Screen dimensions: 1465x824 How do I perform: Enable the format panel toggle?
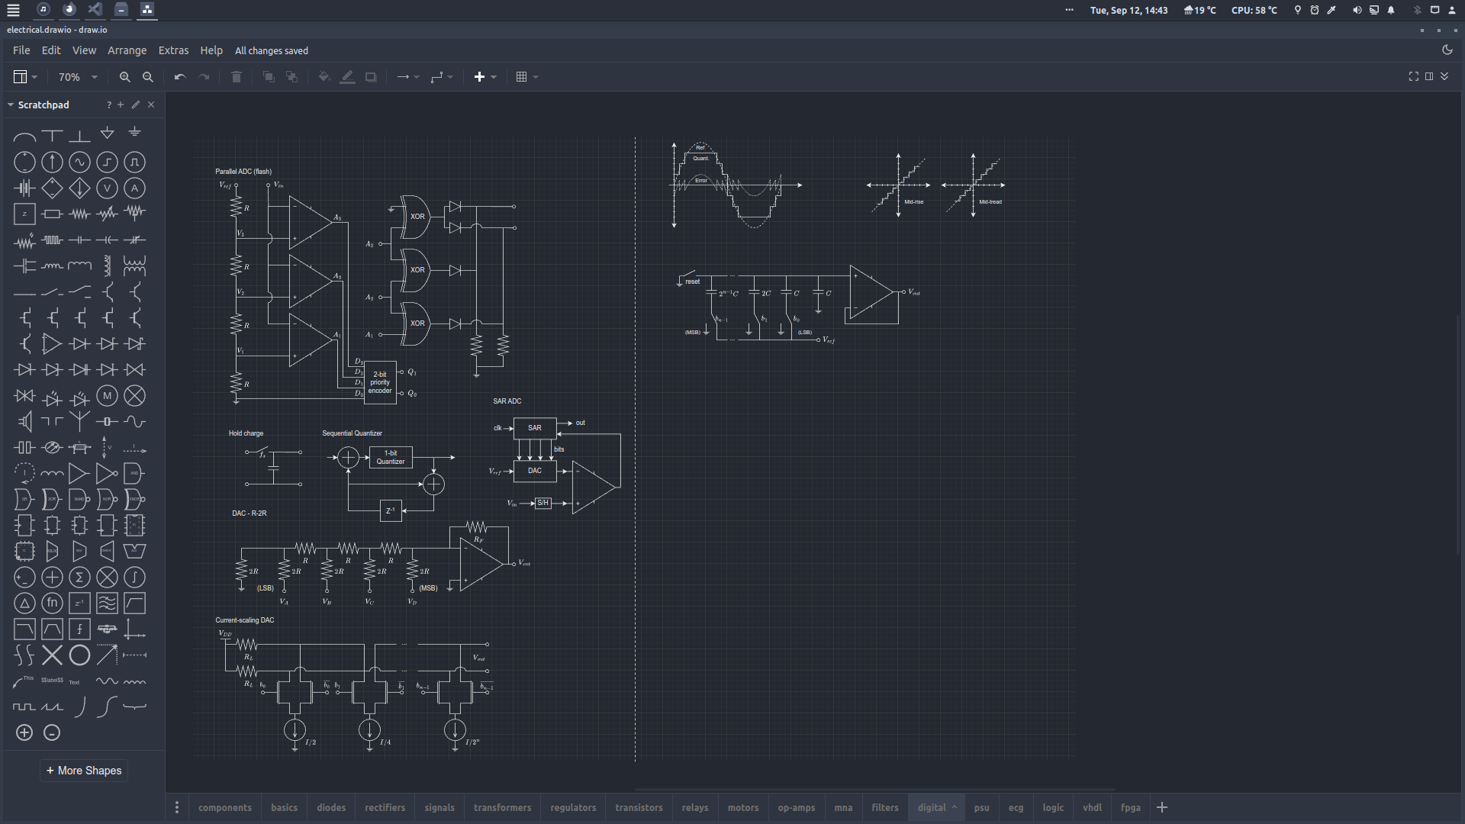tap(1429, 76)
